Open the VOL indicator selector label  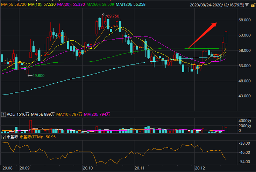(x=12, y=114)
